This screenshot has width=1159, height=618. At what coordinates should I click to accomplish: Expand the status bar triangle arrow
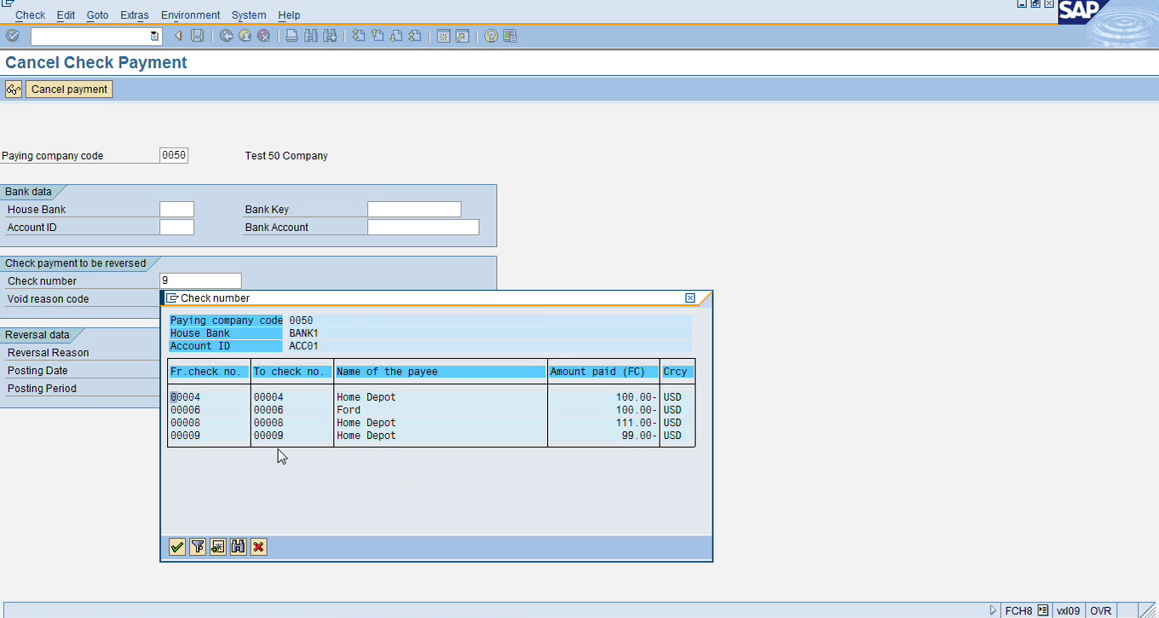tap(993, 610)
